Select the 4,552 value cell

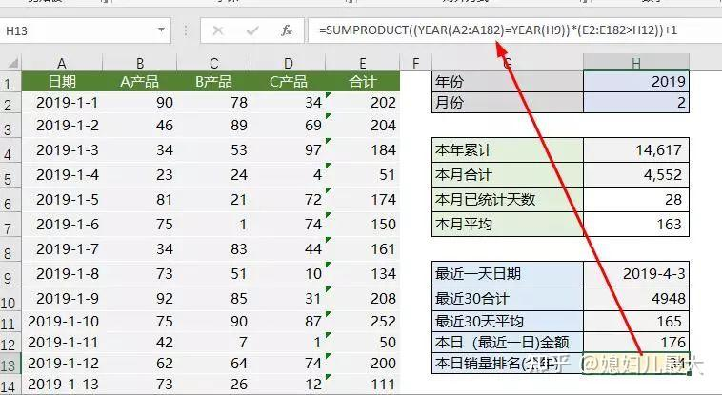coord(636,174)
